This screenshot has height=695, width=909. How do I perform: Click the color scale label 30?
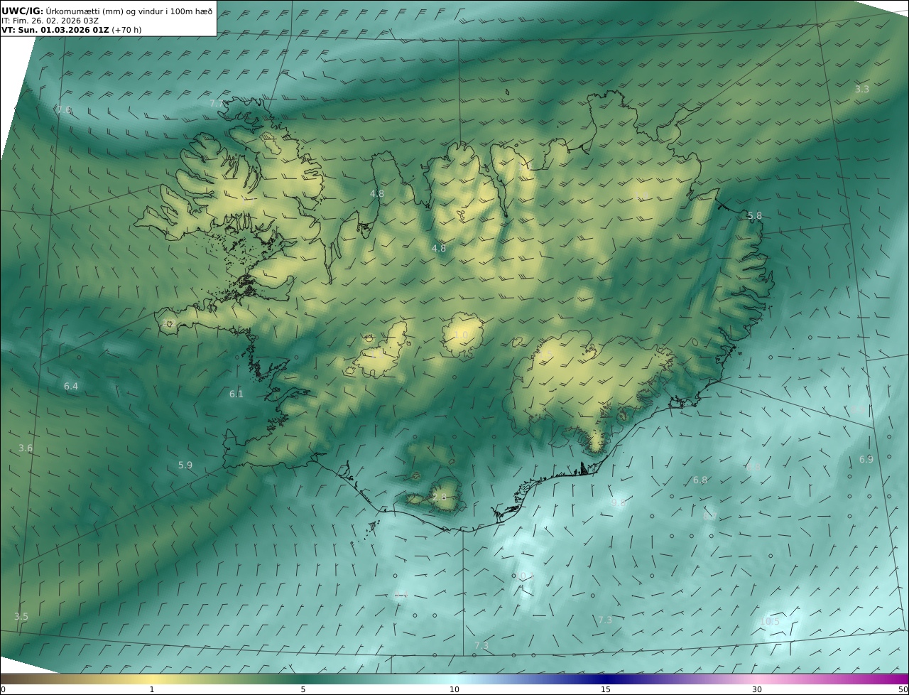pyautogui.click(x=757, y=689)
